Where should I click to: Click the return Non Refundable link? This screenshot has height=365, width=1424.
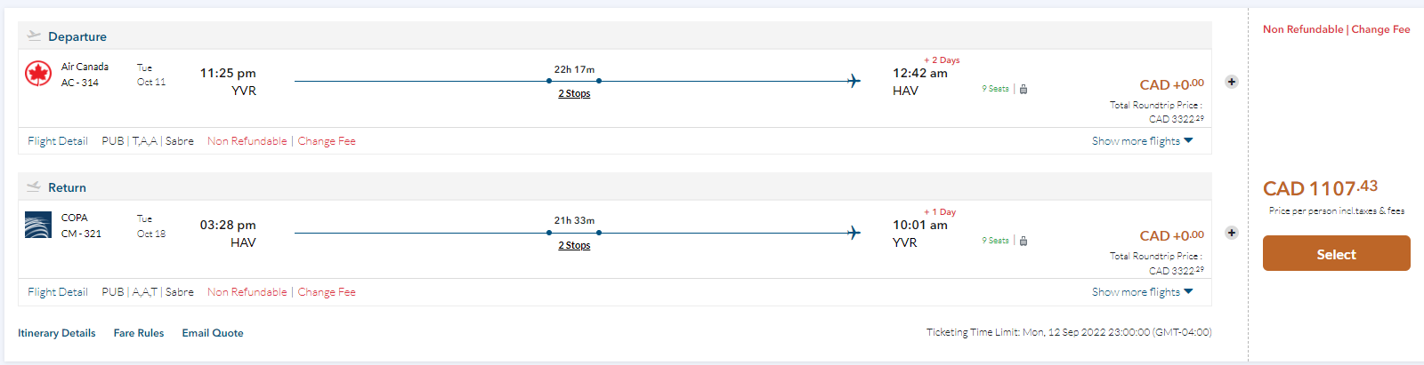247,292
